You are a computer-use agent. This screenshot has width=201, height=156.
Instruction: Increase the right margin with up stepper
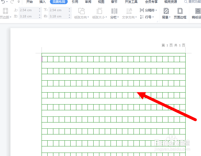tap(69, 15)
